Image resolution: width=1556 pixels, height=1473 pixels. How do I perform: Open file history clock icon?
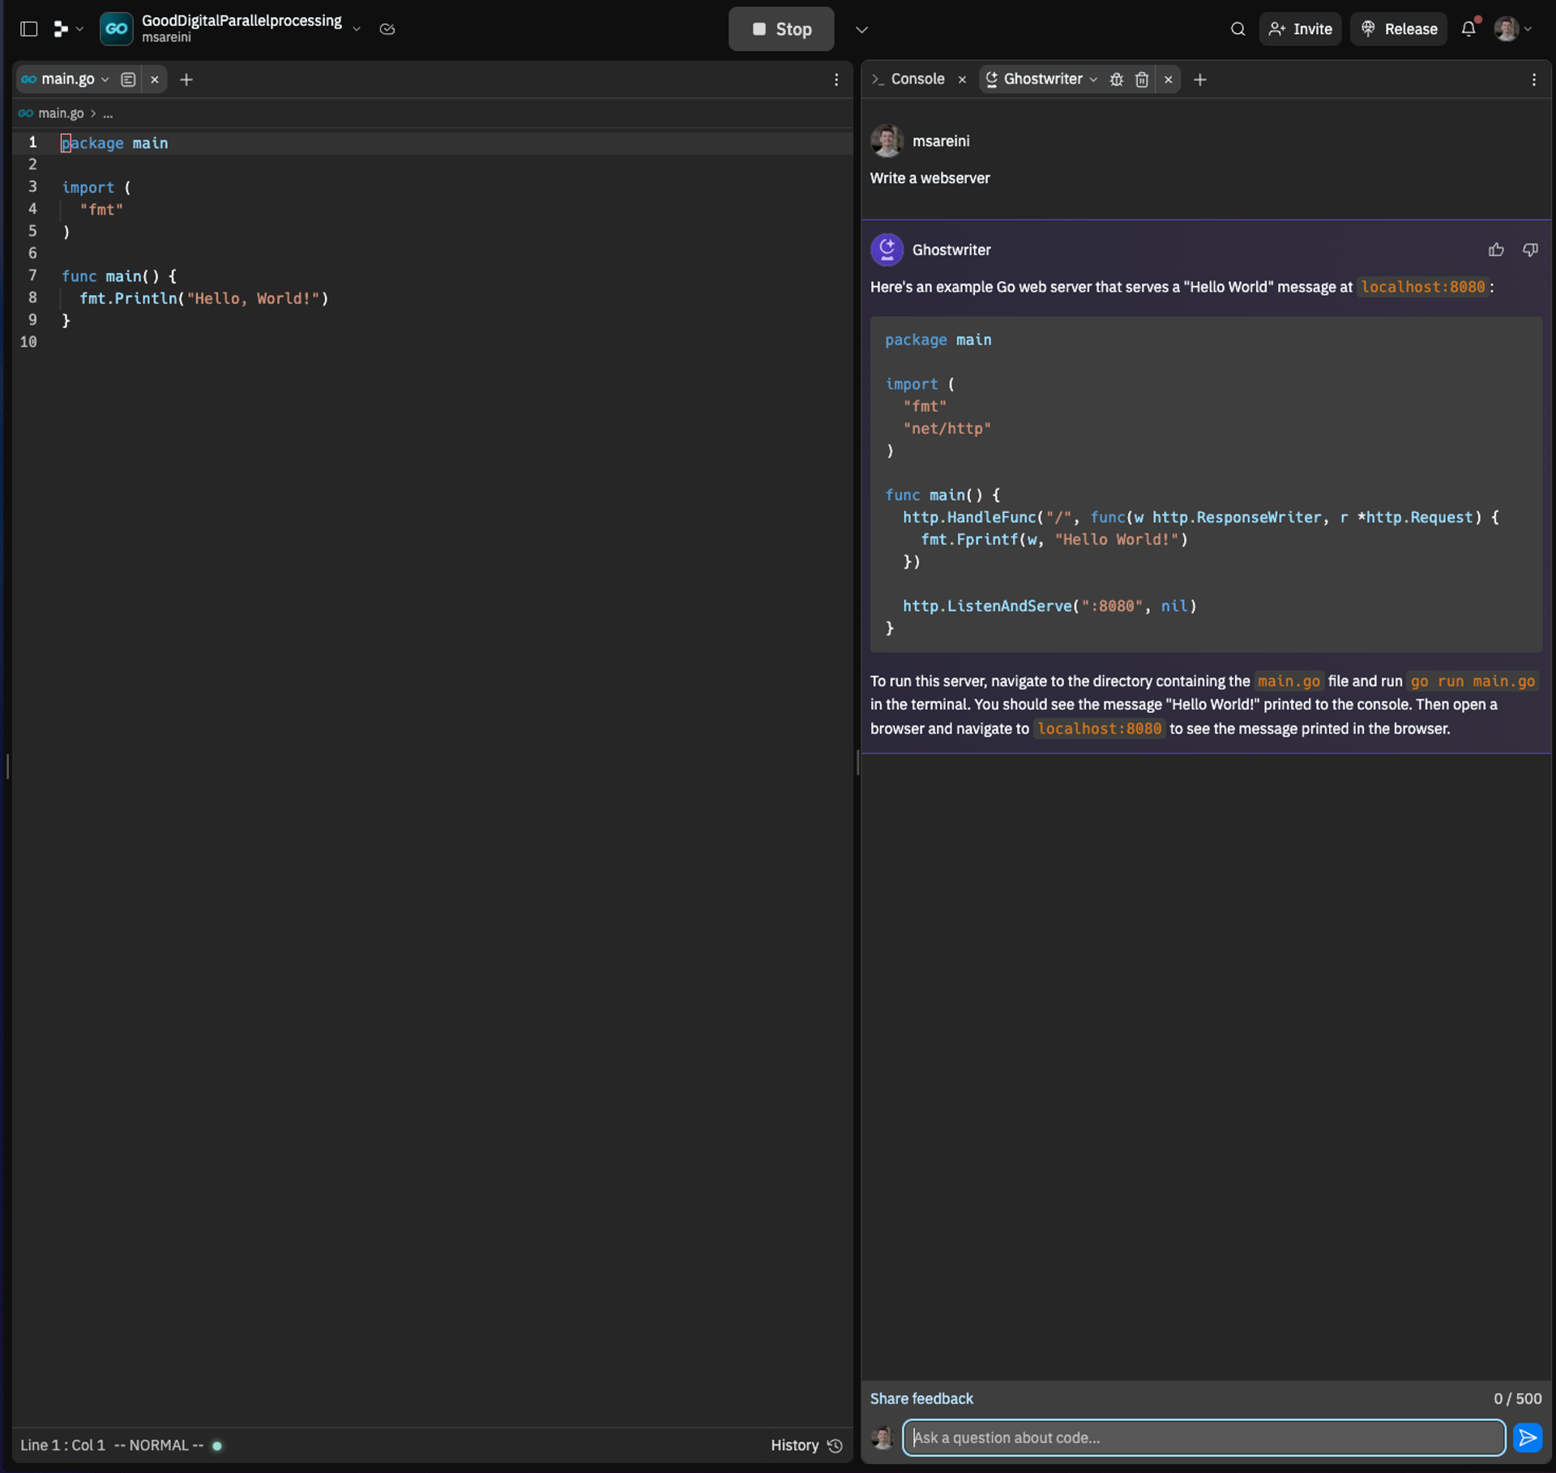point(836,1445)
